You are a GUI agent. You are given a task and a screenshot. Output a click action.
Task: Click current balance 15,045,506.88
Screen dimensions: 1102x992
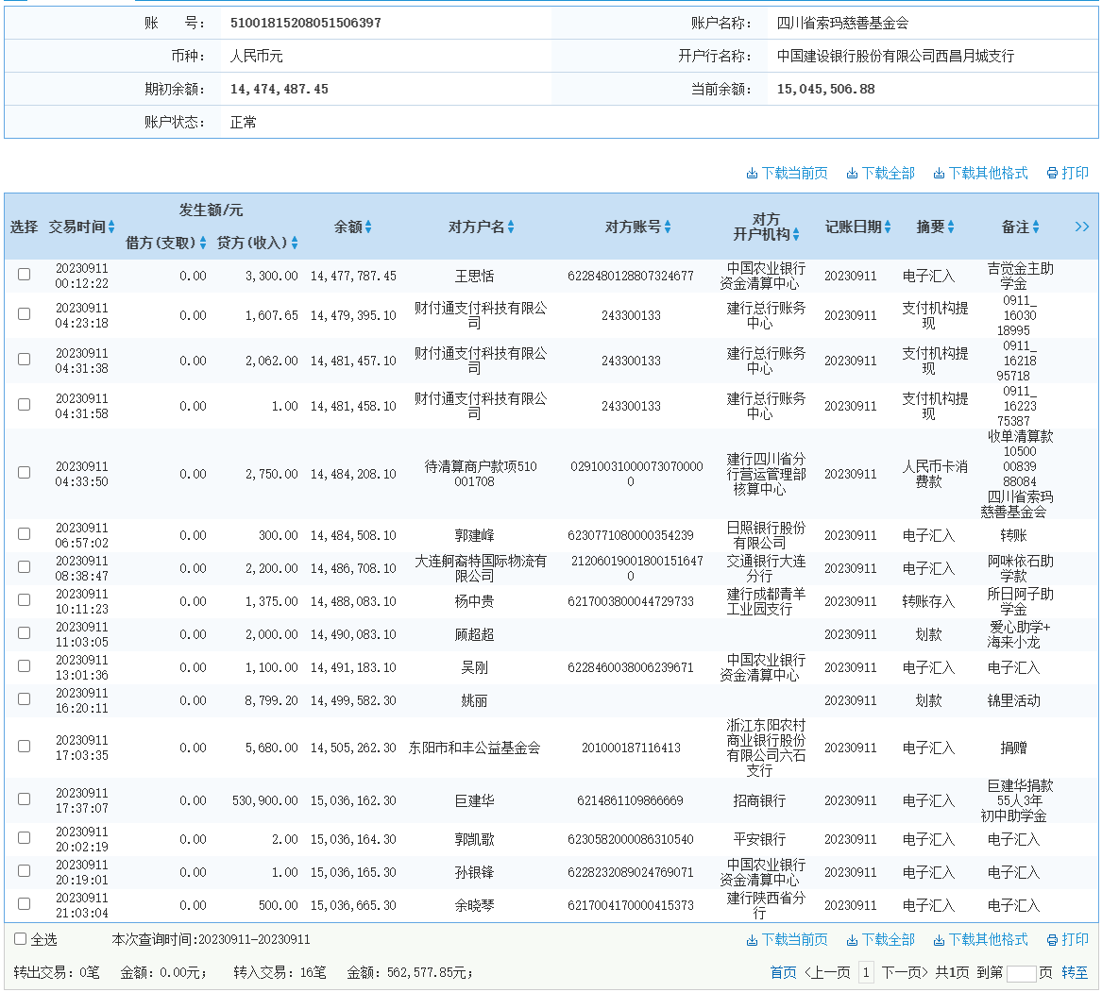[826, 90]
